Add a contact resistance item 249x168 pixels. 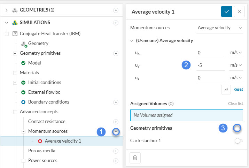pyautogui.click(x=116, y=122)
